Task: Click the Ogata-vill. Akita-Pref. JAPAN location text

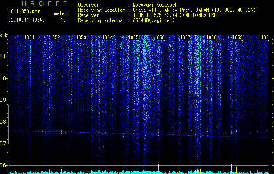Action: (194, 10)
